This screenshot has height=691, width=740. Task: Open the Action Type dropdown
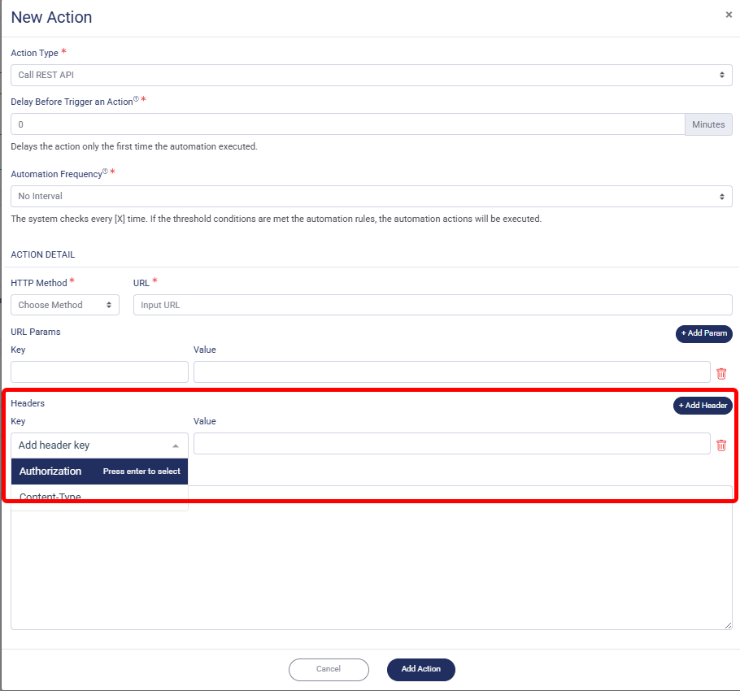(x=371, y=75)
